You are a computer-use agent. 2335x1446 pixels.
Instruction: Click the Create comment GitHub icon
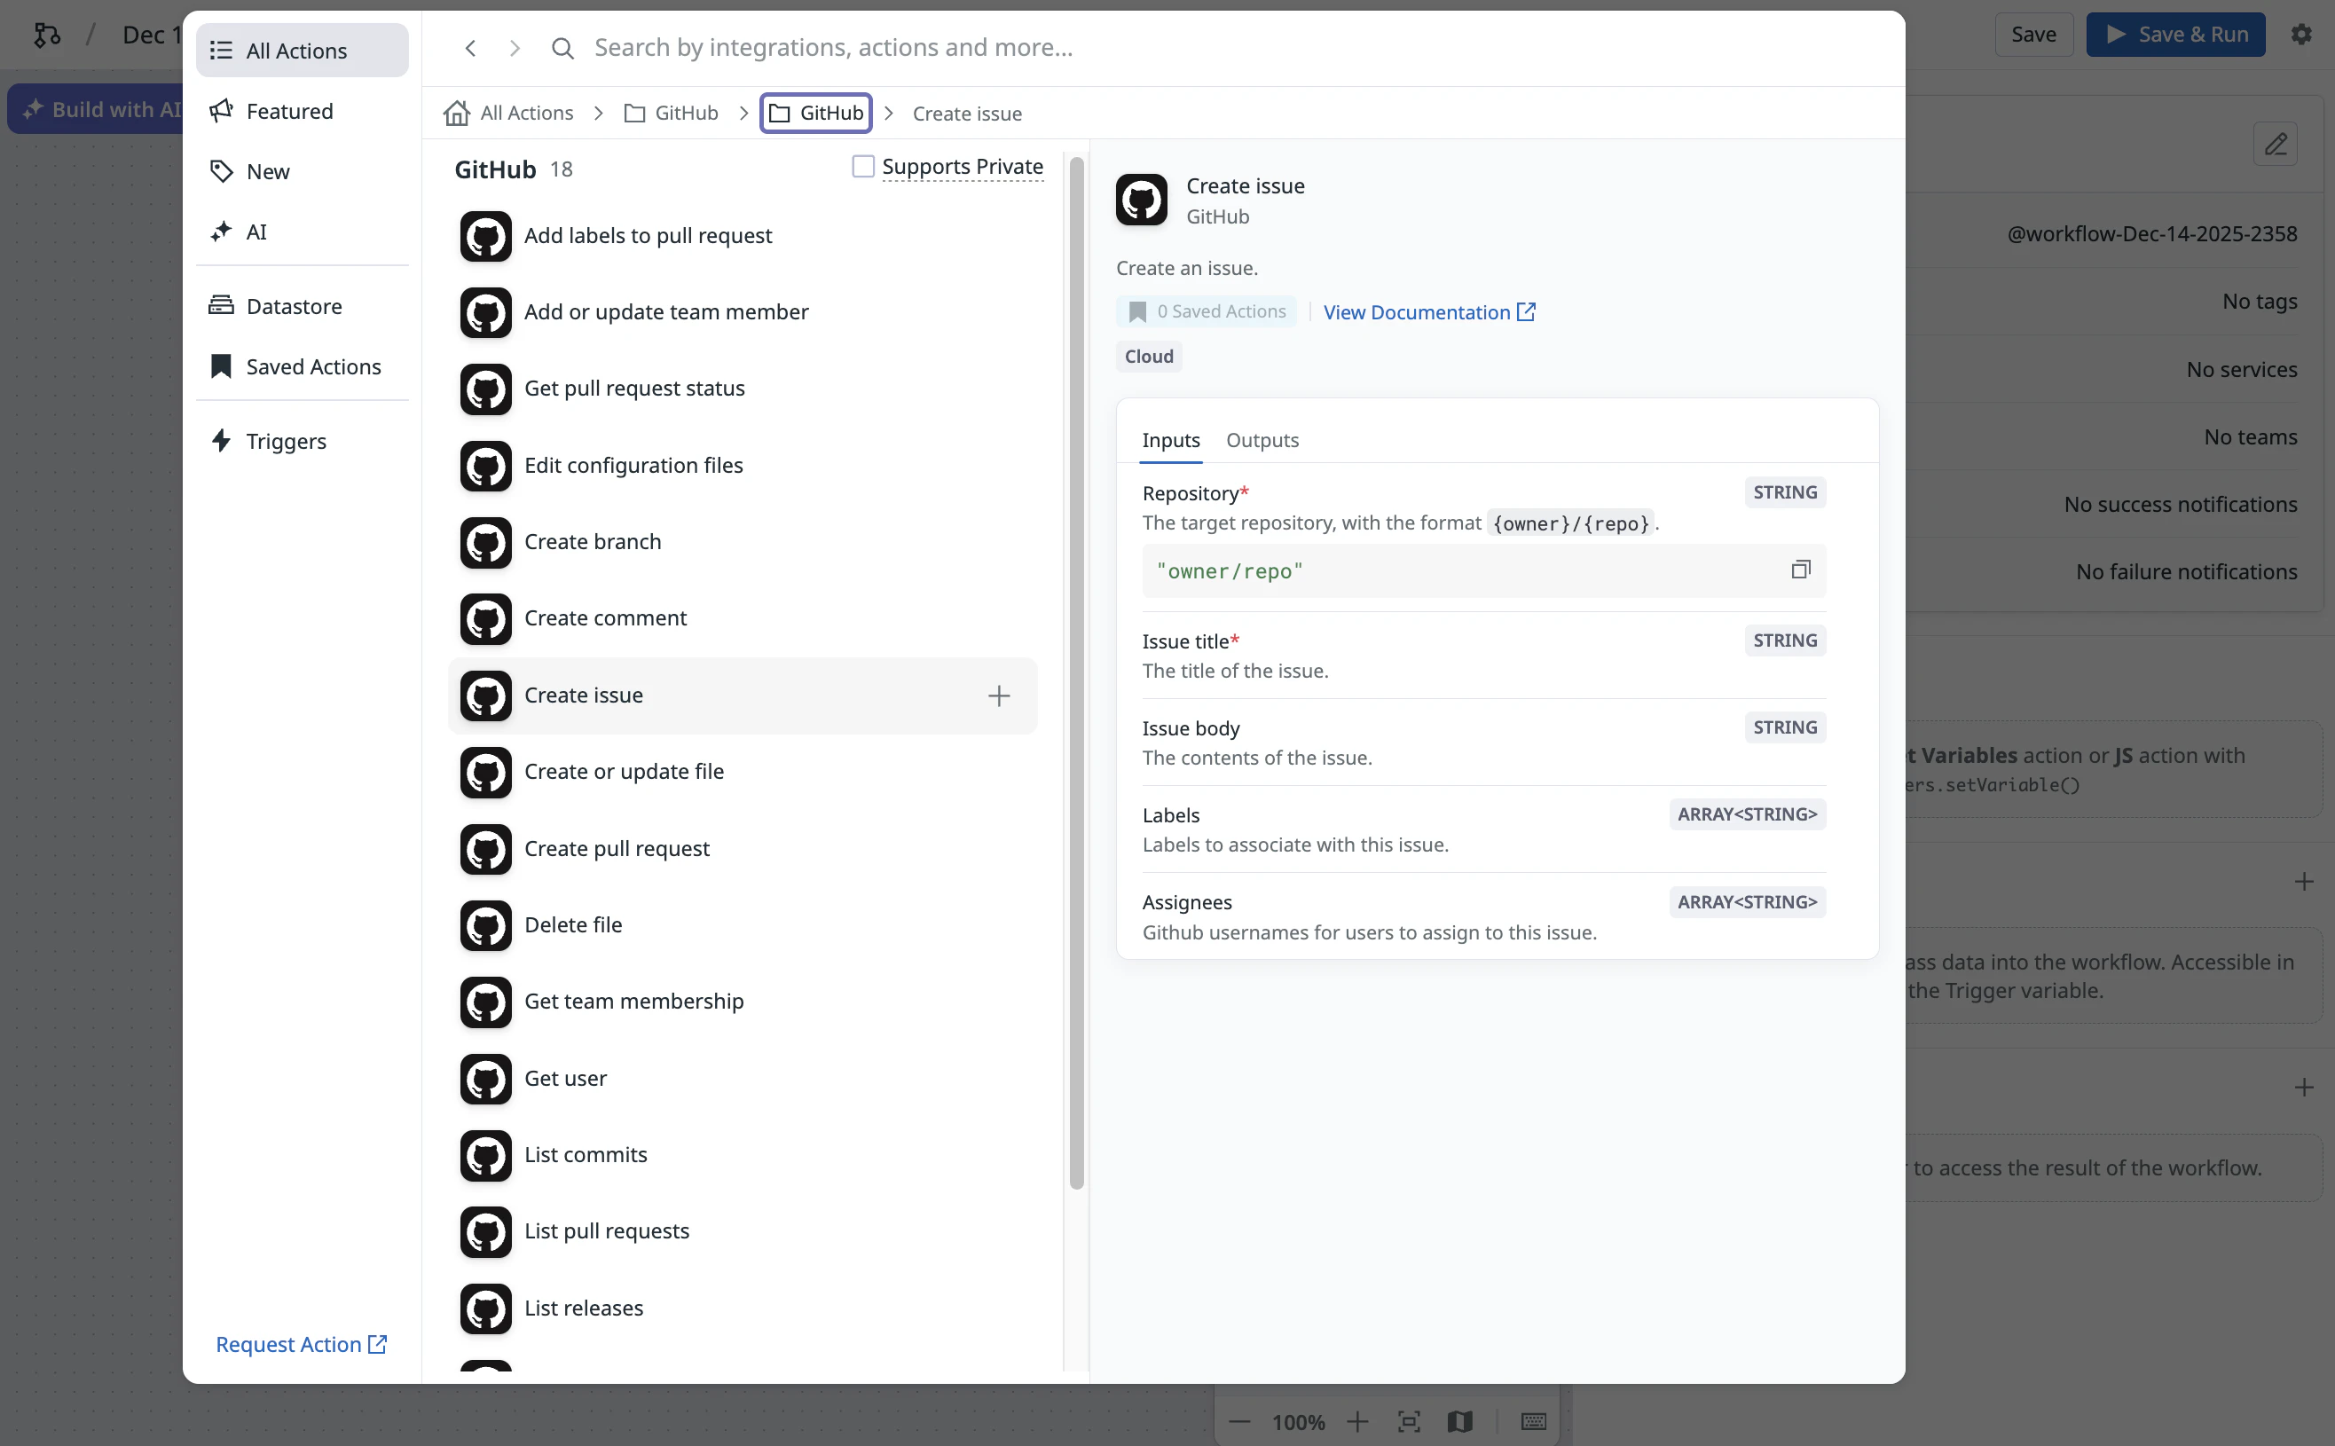486,618
